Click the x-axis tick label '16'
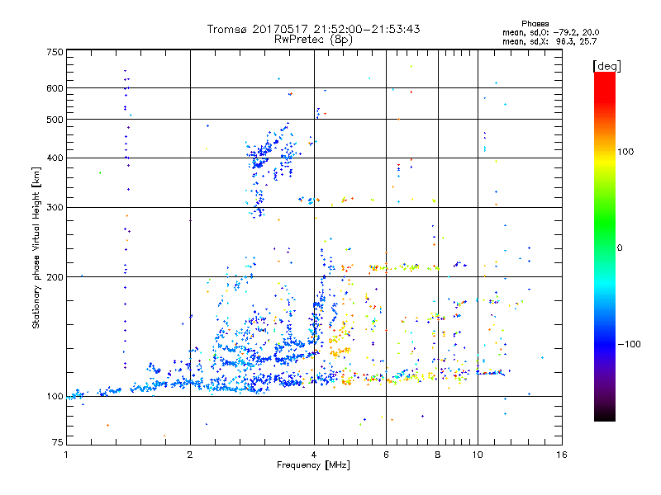661x495 pixels. tap(562, 455)
